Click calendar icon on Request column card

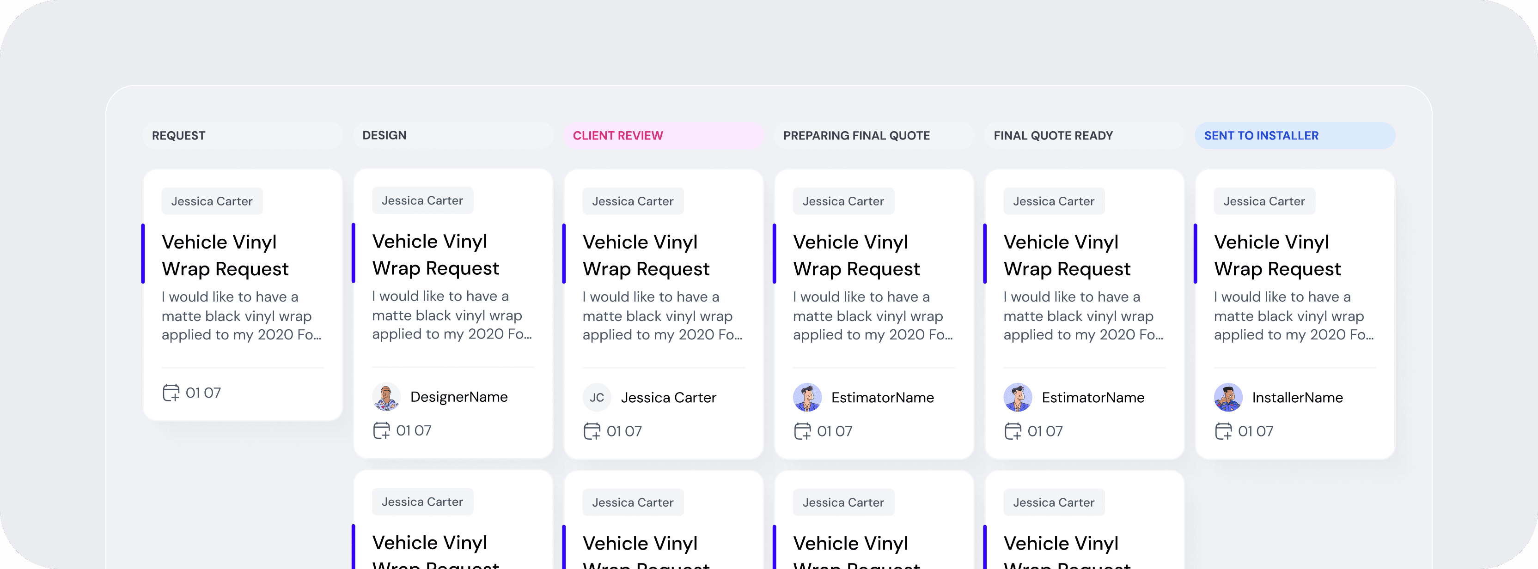tap(171, 393)
